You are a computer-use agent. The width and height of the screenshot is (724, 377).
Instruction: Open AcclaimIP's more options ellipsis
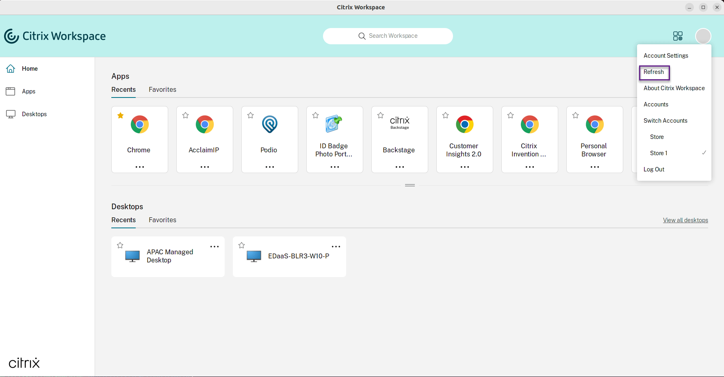(x=205, y=167)
